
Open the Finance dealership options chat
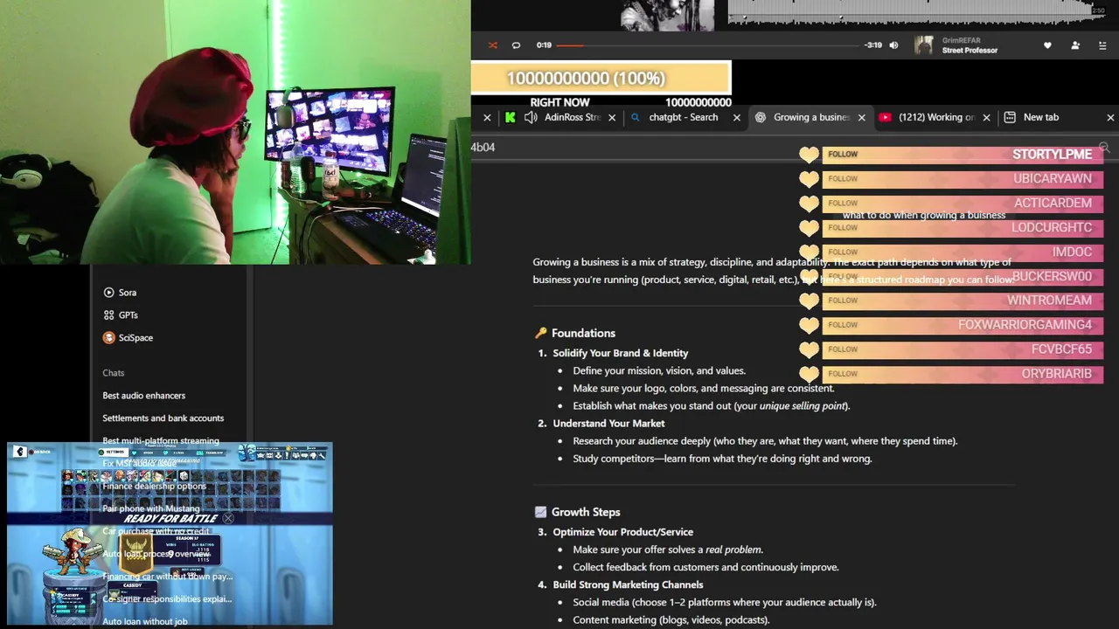pyautogui.click(x=154, y=486)
